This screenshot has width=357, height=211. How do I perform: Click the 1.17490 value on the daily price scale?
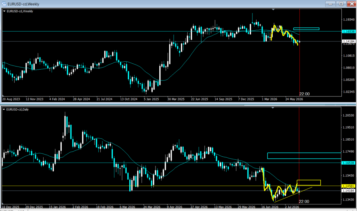(x=348, y=152)
